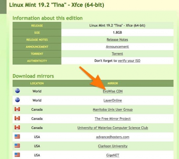Click the USA location of GigeNET row
The height and width of the screenshot is (159, 179).
[37, 155]
